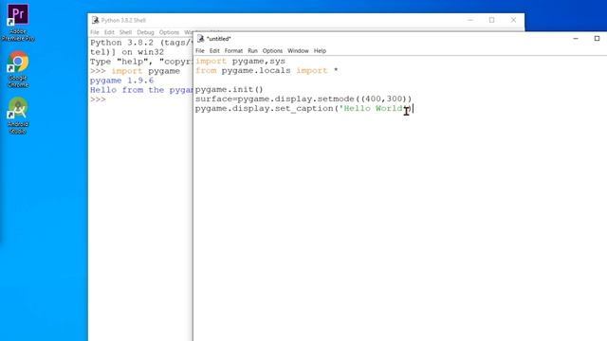Click the 'import pygame,sys' code line

[240, 61]
